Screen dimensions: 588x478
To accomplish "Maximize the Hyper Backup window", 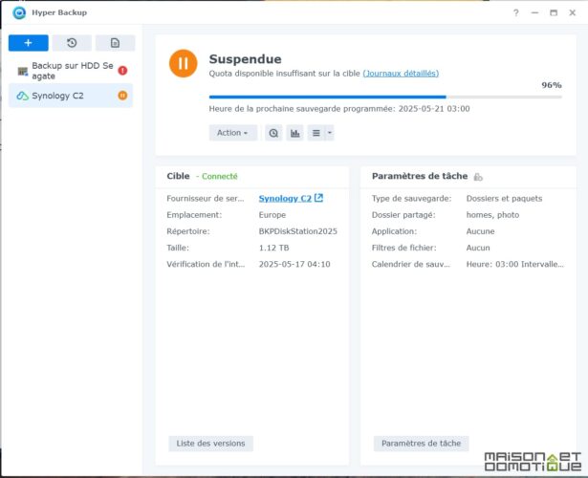I will click(554, 12).
